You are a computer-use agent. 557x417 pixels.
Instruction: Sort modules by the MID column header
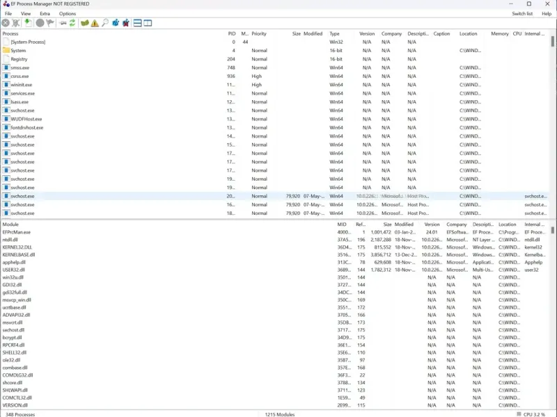pyautogui.click(x=342, y=224)
